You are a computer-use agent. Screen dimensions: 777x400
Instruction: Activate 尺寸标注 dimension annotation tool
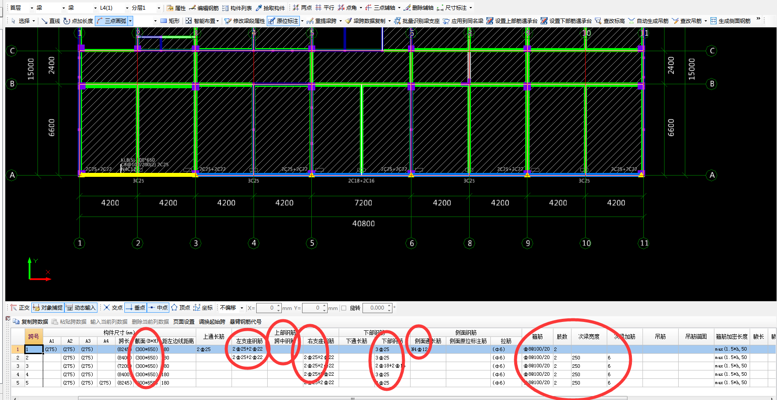click(452, 8)
